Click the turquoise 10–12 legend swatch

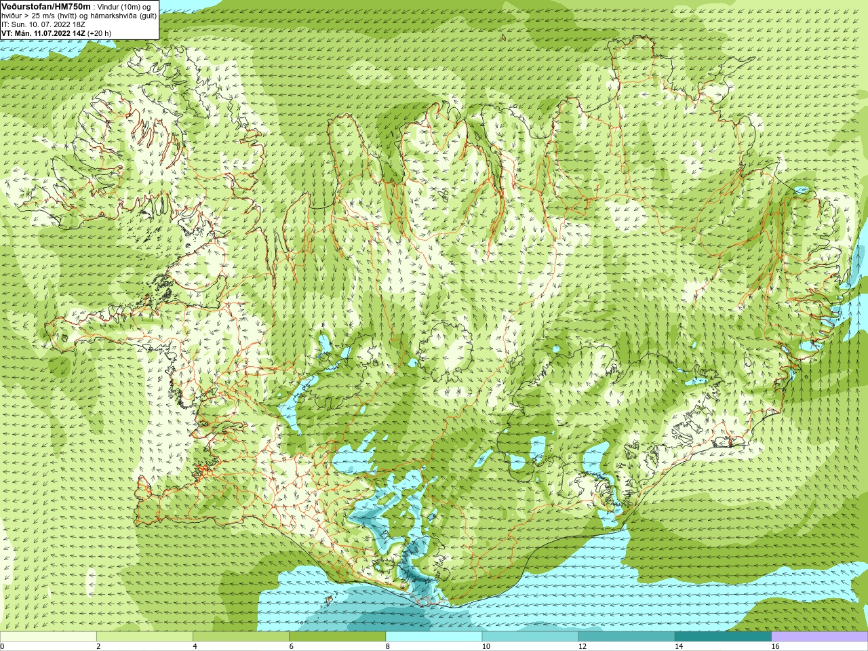click(x=530, y=637)
